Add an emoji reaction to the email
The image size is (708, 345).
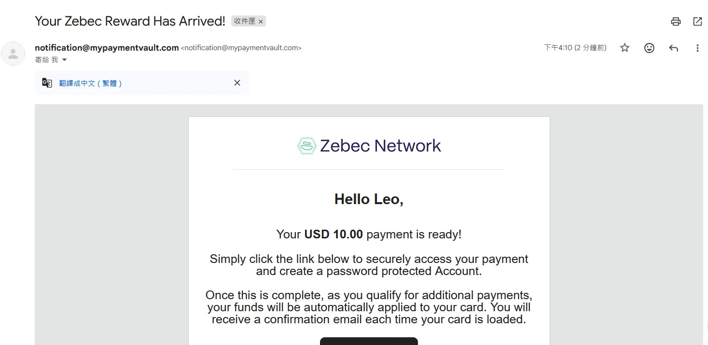tap(649, 48)
